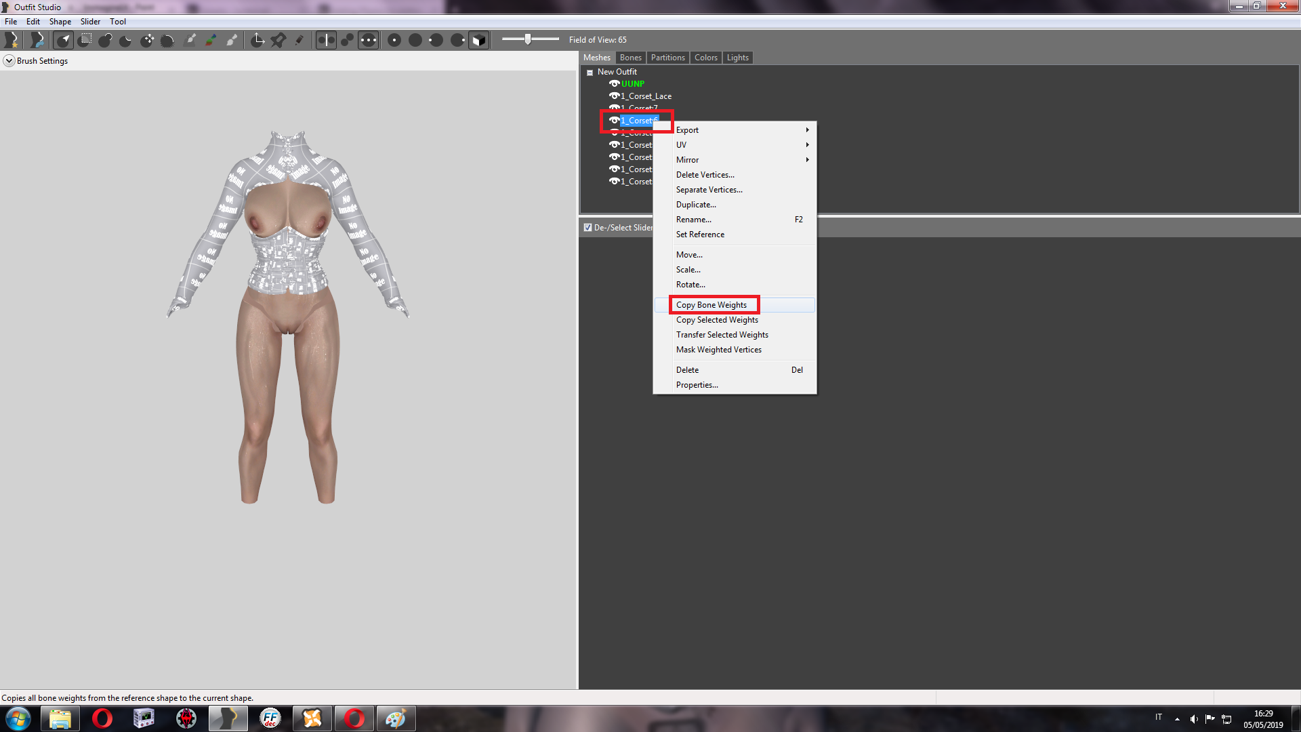Hide the UUNP shape via eye icon

614,84
